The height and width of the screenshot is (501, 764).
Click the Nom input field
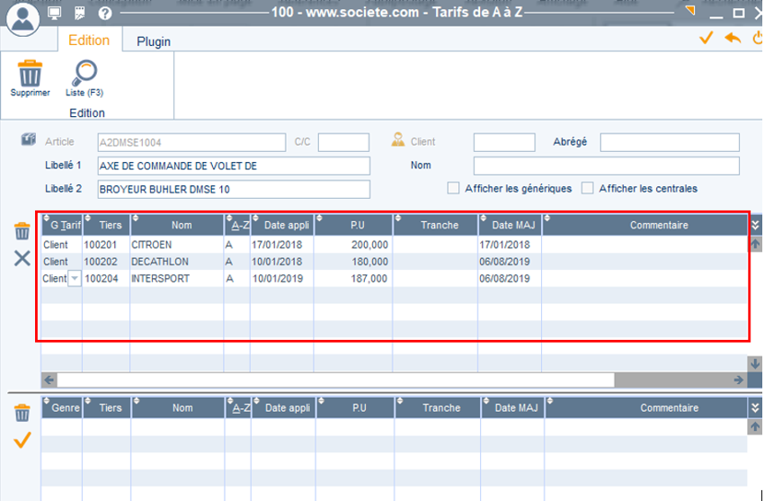(x=606, y=166)
